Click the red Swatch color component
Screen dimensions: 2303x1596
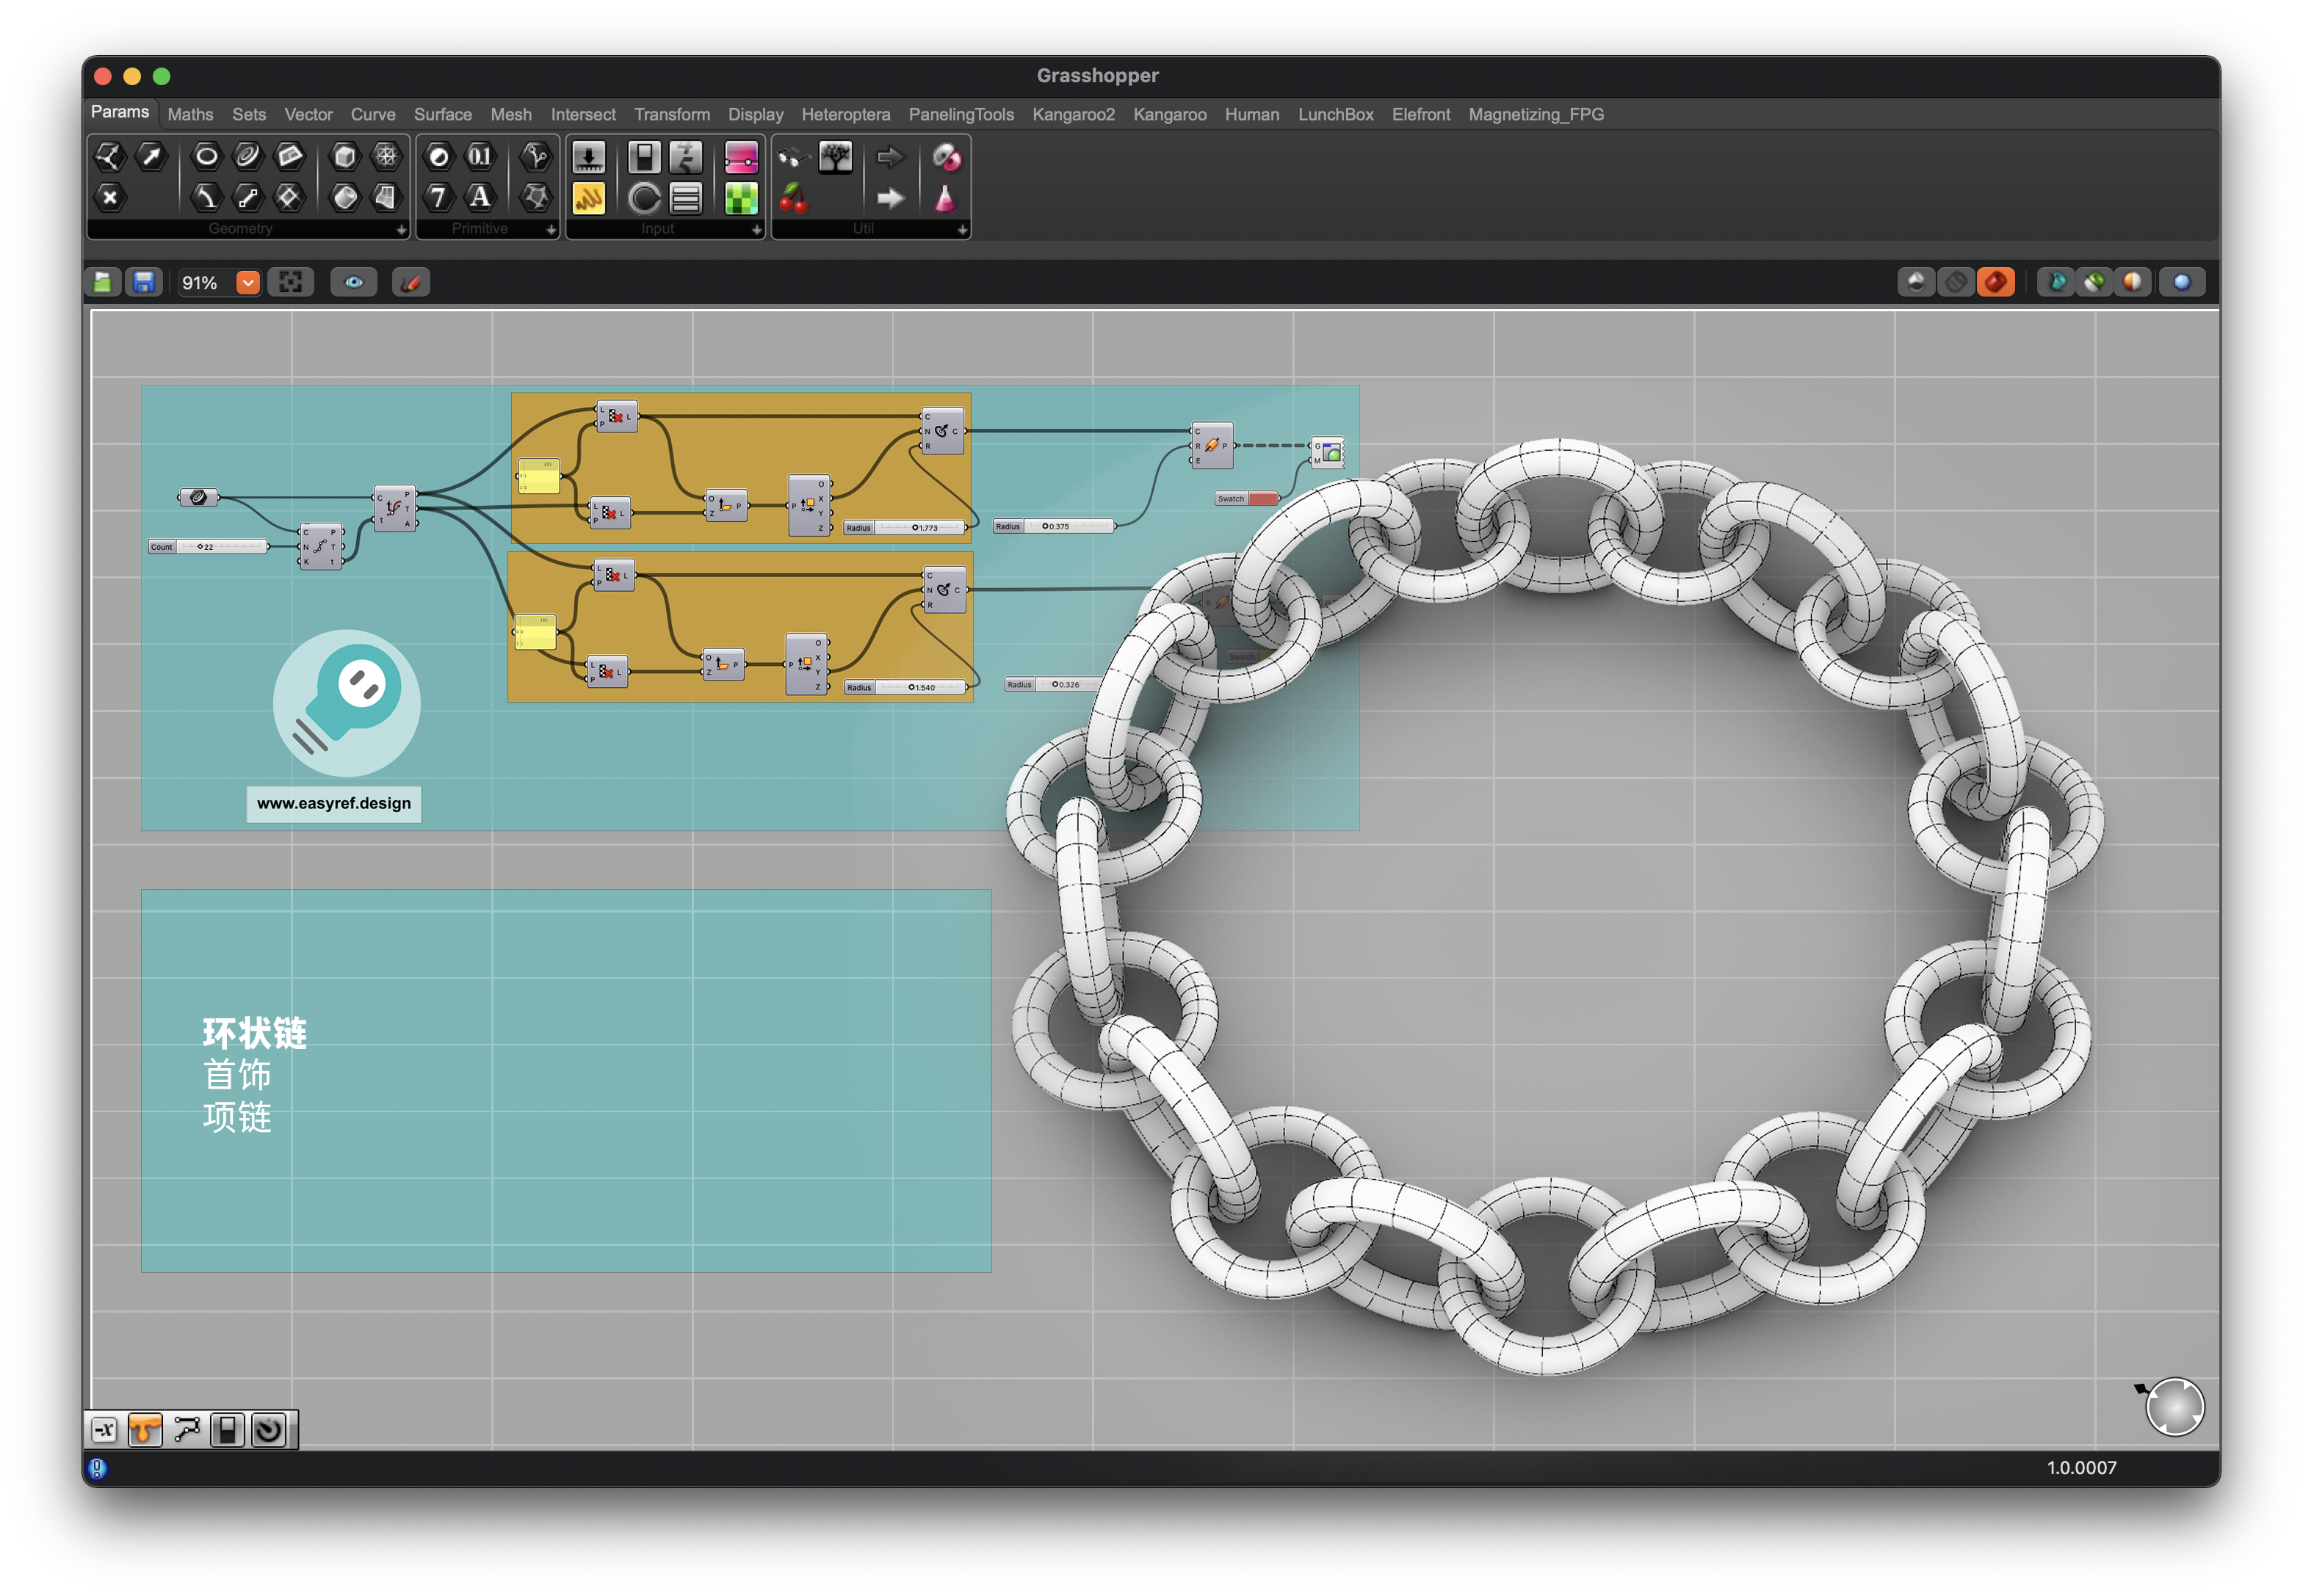coord(1262,498)
